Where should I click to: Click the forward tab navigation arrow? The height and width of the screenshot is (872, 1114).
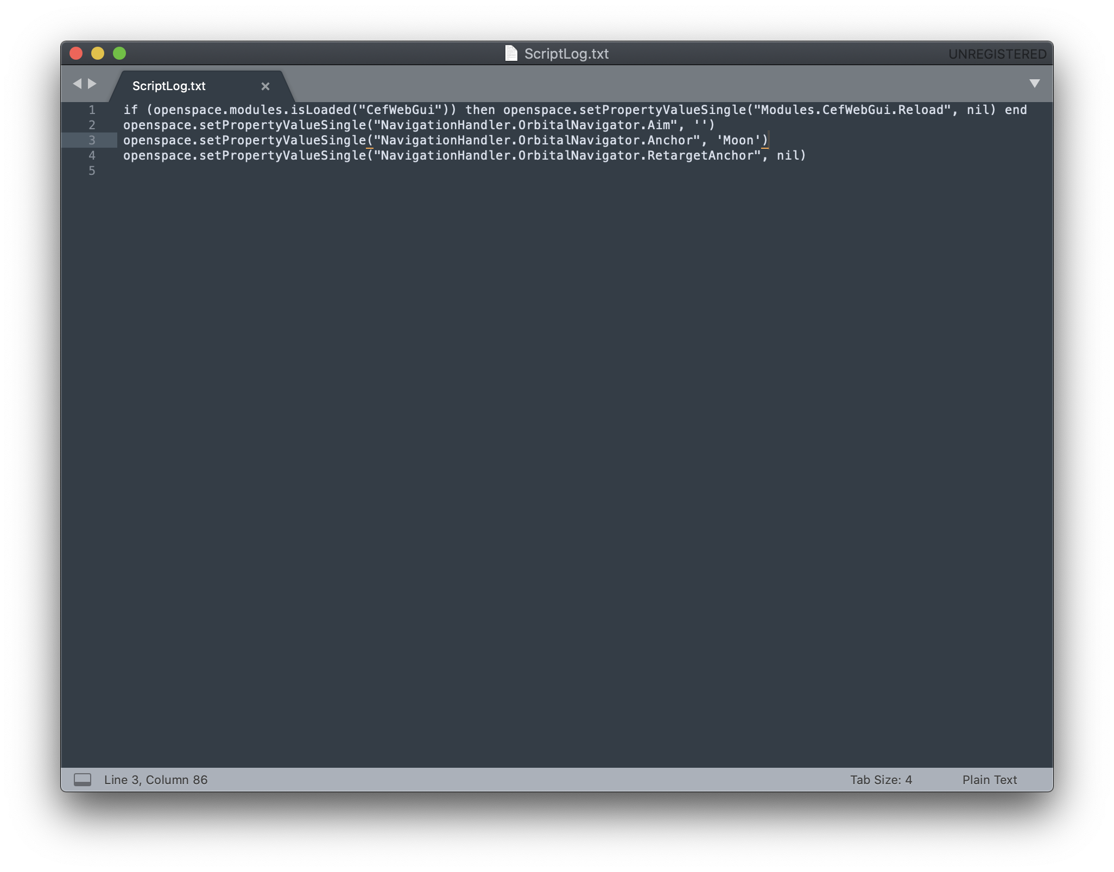coord(92,84)
